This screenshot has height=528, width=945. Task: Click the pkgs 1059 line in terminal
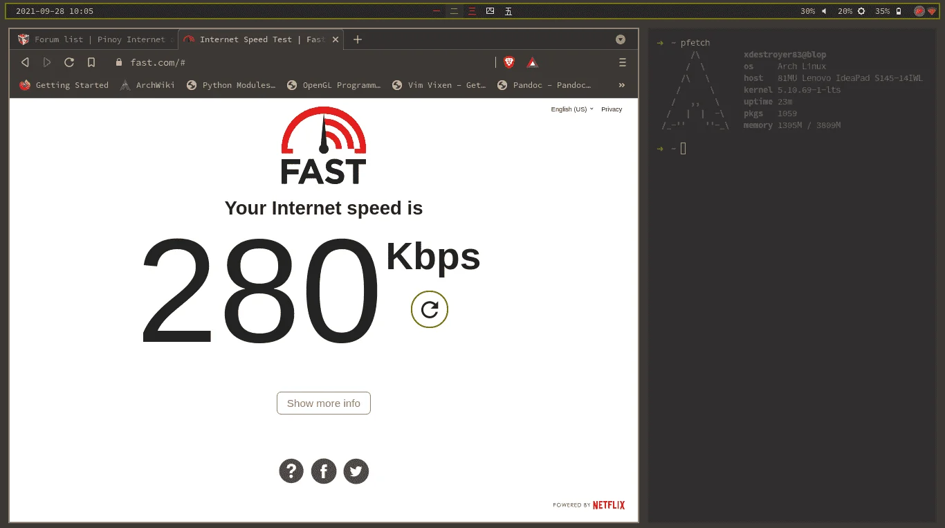[770, 113]
